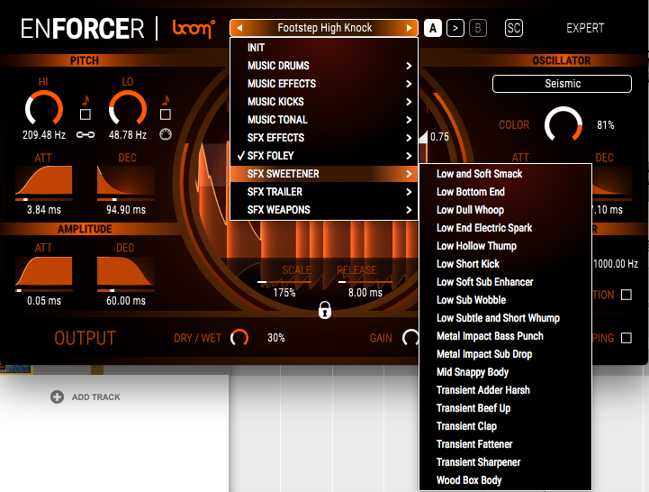
Task: Adjust the DRY / WET knob
Action: 239,338
